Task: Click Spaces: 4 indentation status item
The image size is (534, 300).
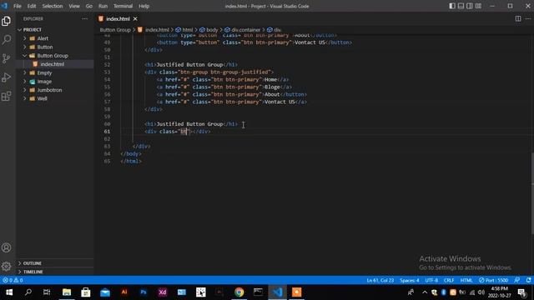Action: (x=410, y=280)
